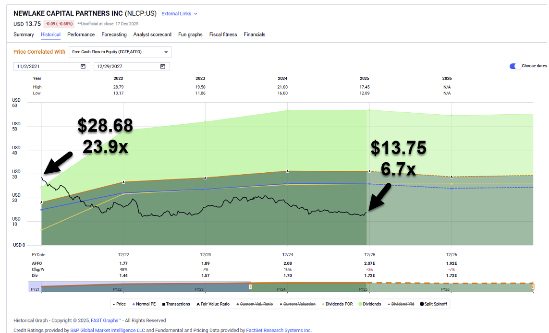Open the start date calendar picker
Screen dimensions: 549x333
pyautogui.click(x=83, y=67)
